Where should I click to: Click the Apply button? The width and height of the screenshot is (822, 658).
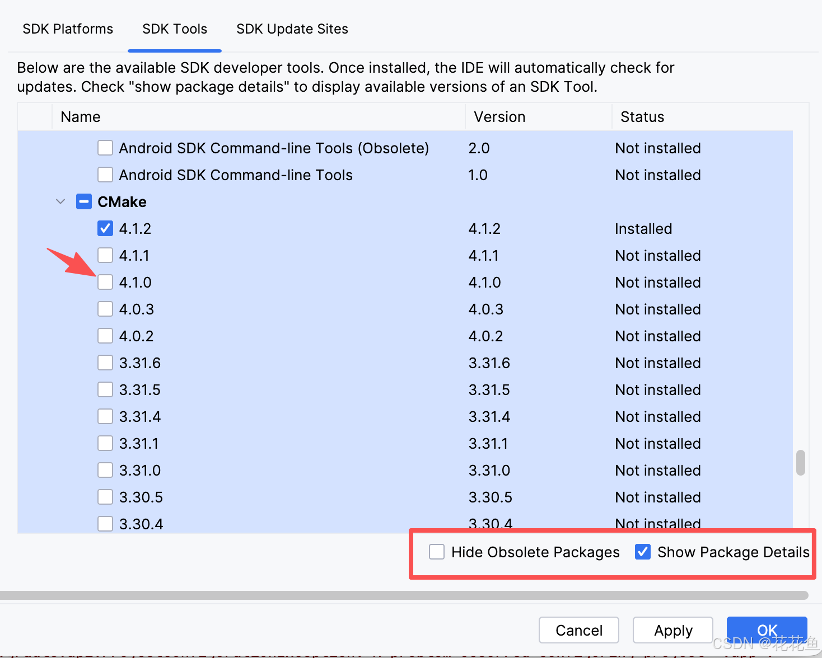(673, 630)
